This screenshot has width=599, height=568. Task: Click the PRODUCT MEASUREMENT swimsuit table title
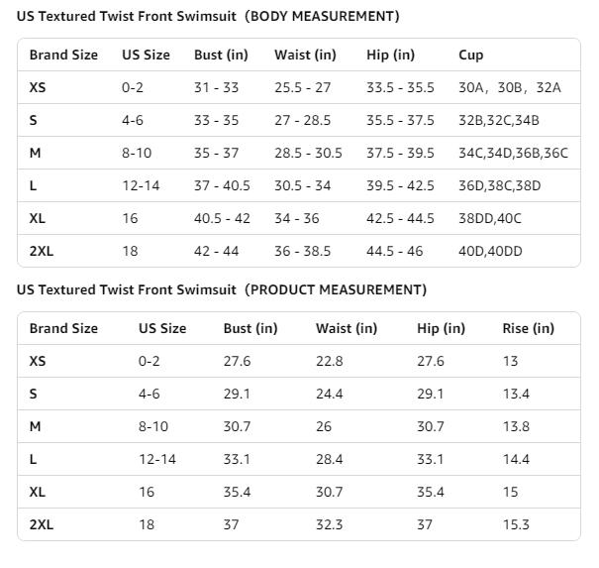pyautogui.click(x=222, y=289)
